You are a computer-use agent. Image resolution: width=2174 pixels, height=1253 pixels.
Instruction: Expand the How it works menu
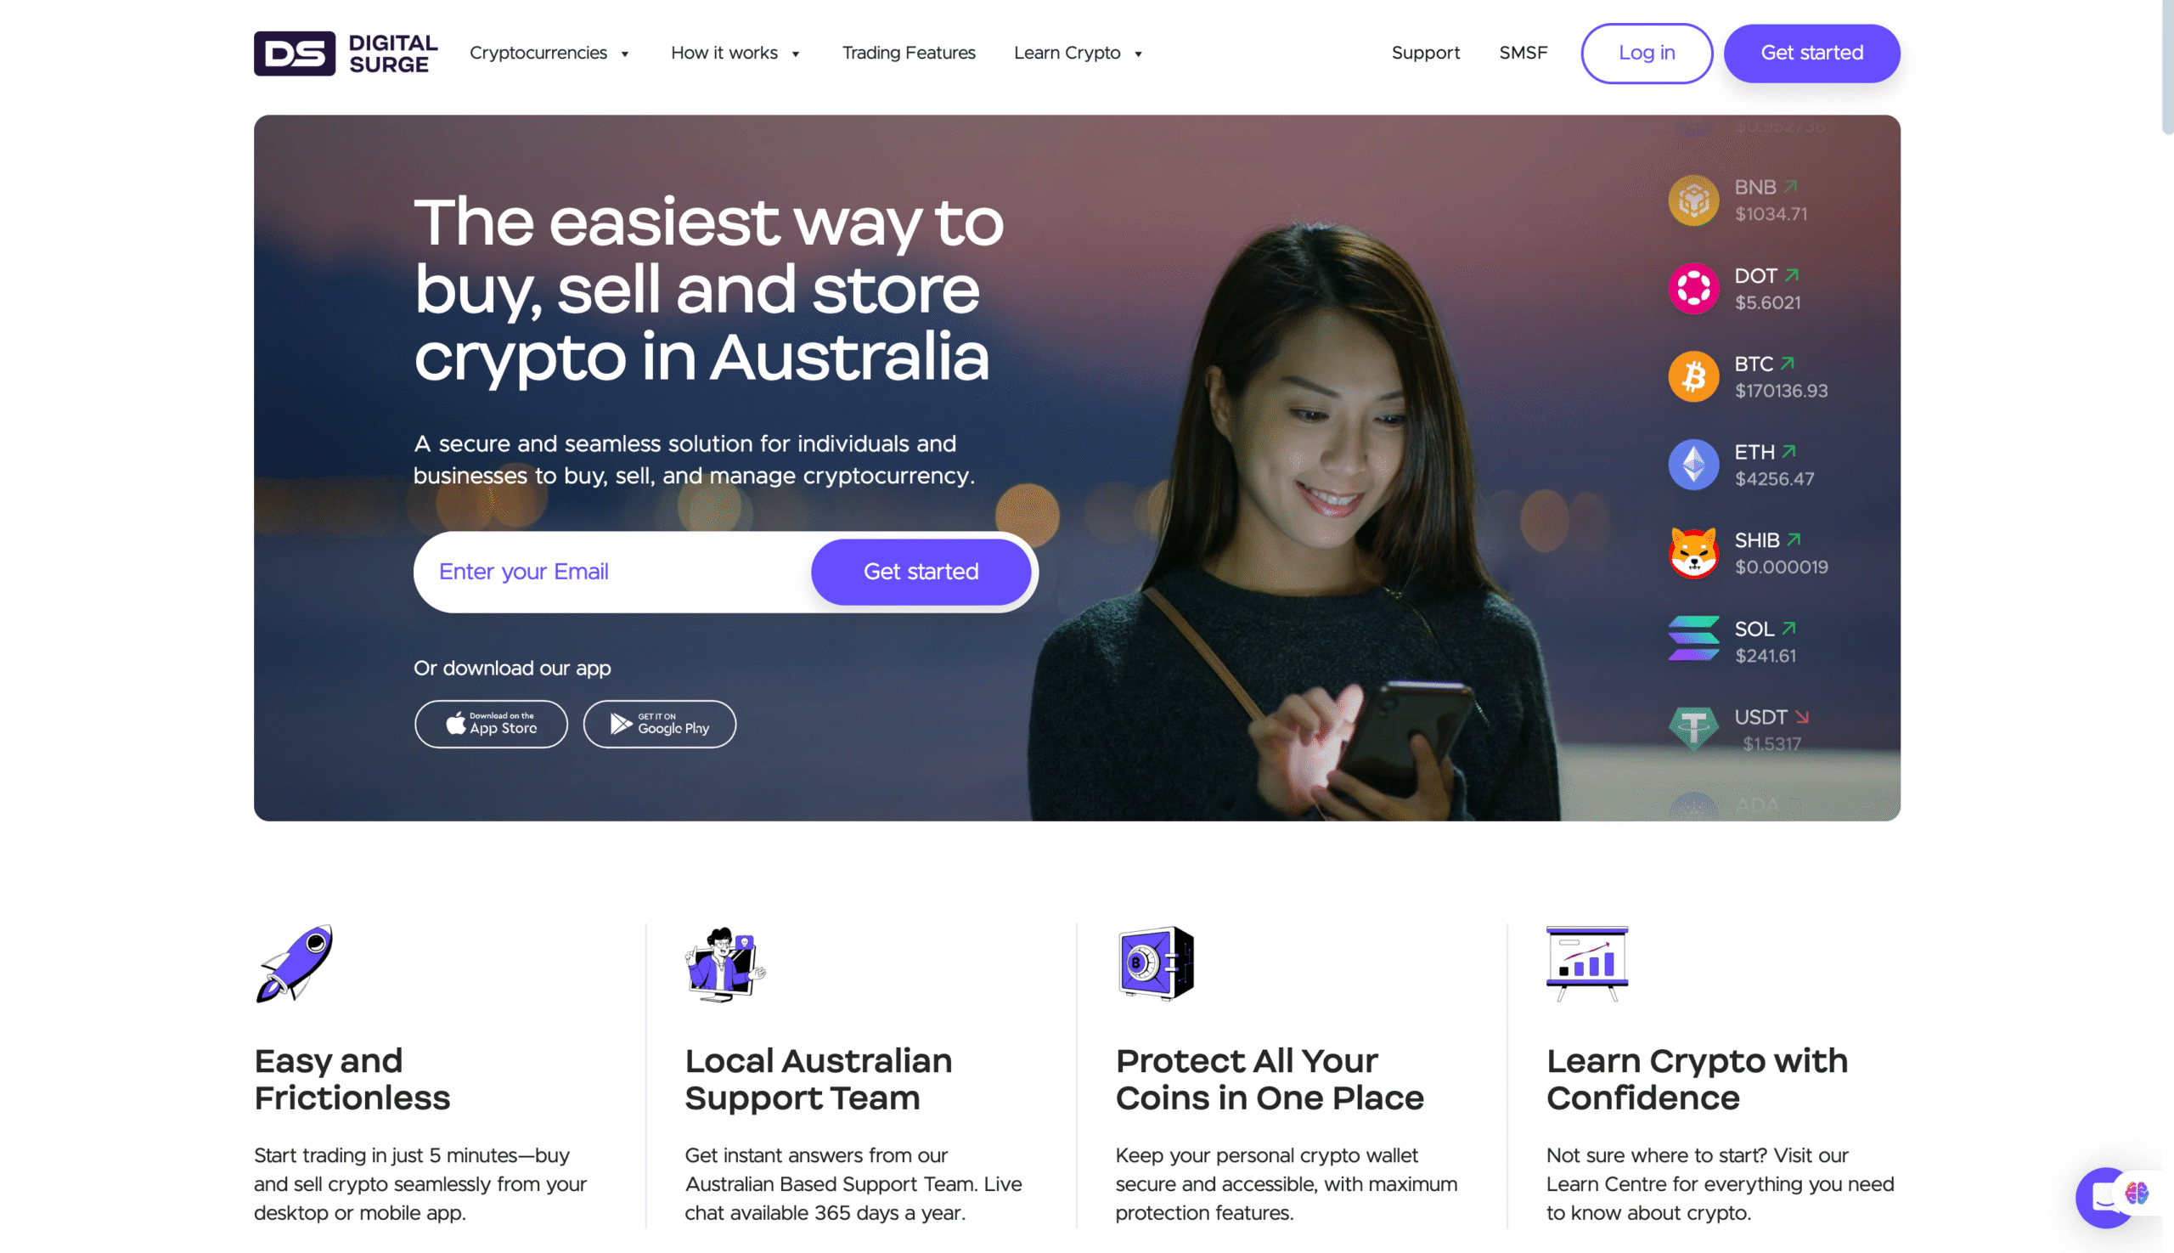point(735,54)
